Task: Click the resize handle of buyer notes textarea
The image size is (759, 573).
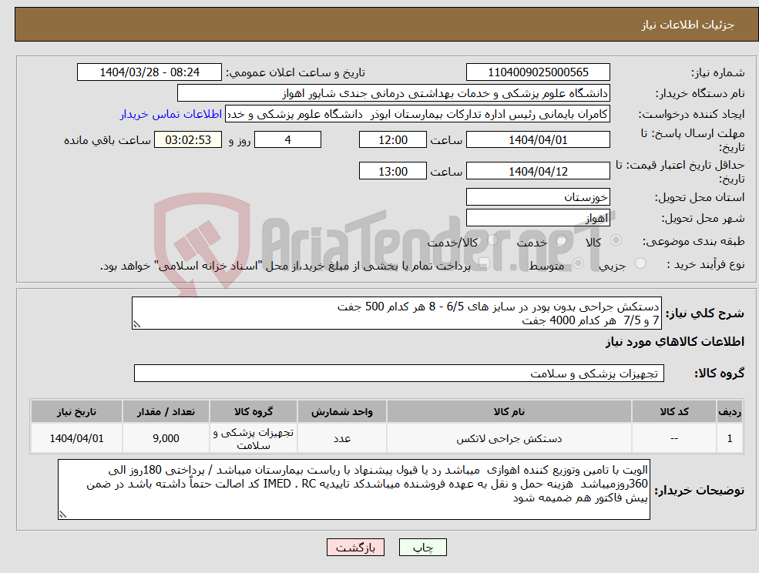Action: tap(62, 515)
